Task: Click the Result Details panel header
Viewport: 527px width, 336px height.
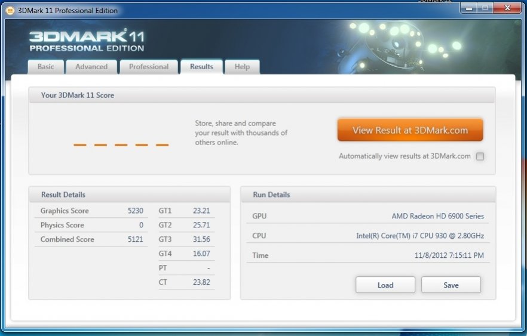Action: pyautogui.click(x=130, y=195)
